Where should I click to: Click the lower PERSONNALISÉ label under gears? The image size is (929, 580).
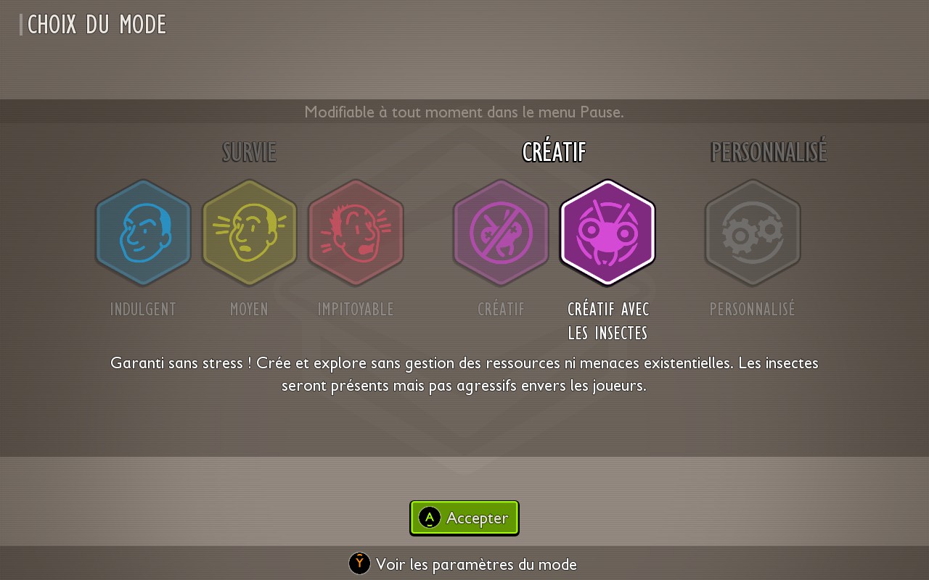753,310
